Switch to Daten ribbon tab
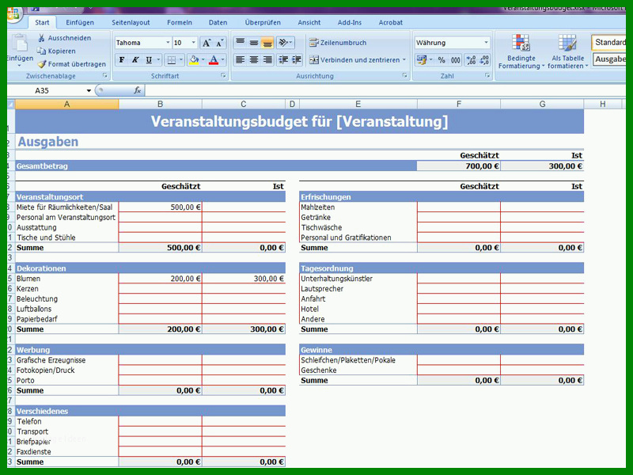Image resolution: width=633 pixels, height=475 pixels. coord(218,23)
